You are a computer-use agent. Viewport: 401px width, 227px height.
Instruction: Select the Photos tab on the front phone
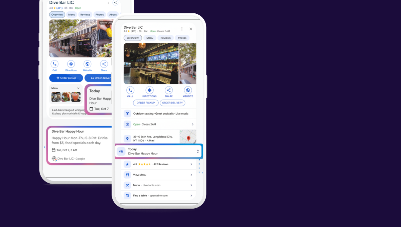[x=182, y=38]
